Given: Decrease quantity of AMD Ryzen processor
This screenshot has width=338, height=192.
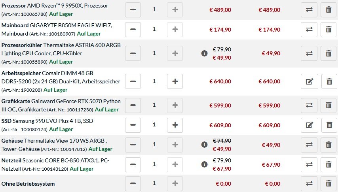Looking at the screenshot, I should coord(133,10).
